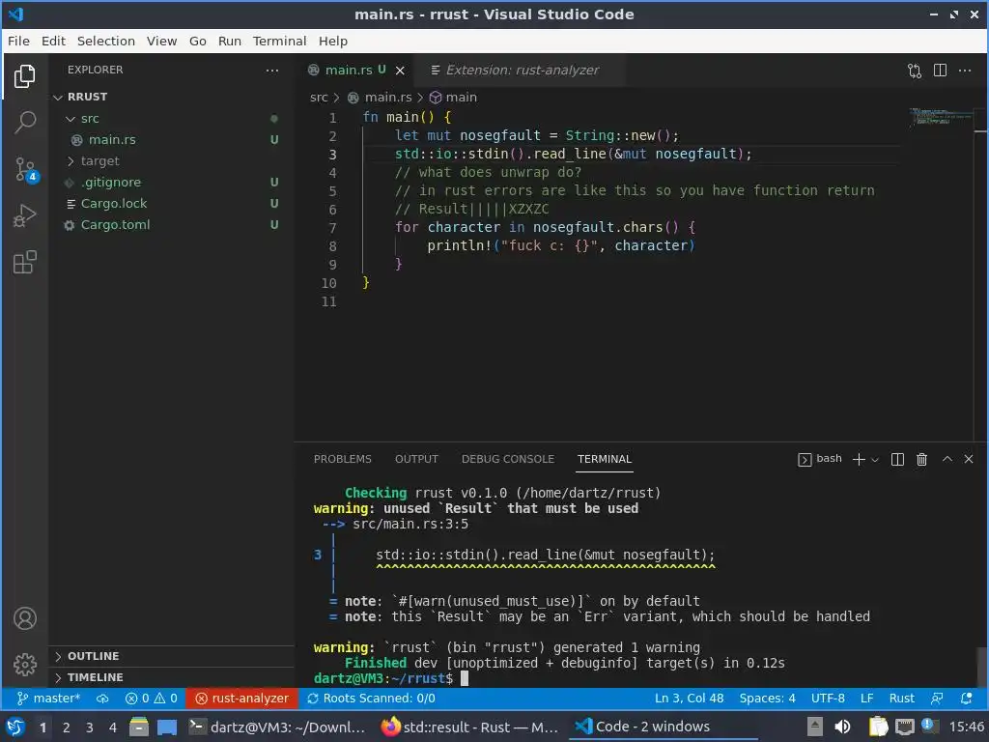Open the Go menu
This screenshot has height=742, width=989.
(x=197, y=41)
